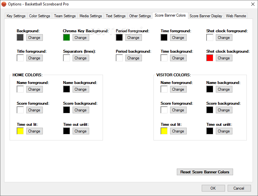Change the Time background color
The height and width of the screenshot is (196, 258).
point(178,58)
